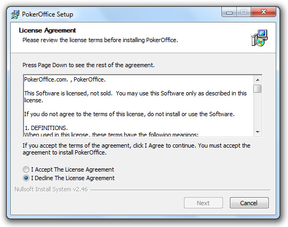The height and width of the screenshot is (227, 288).
Task: Click the 'I Decline The License Agreement' label text
Action: coord(73,178)
